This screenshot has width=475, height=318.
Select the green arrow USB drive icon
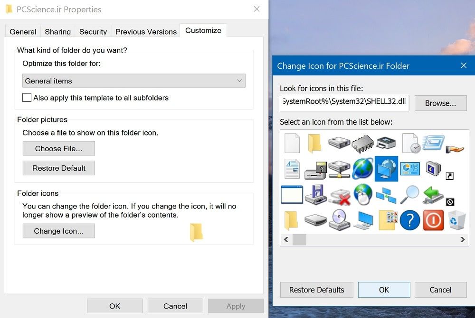433,194
